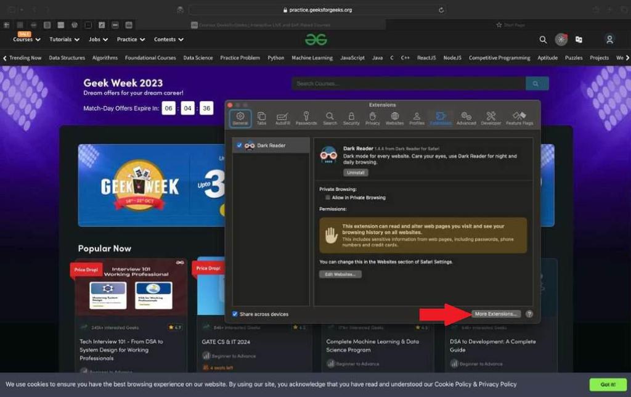Screen dimensions: 631x397
Task: Open the Advanced gears pane
Action: (466, 119)
